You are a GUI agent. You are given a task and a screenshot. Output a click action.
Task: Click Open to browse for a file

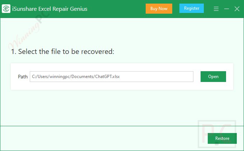click(213, 77)
